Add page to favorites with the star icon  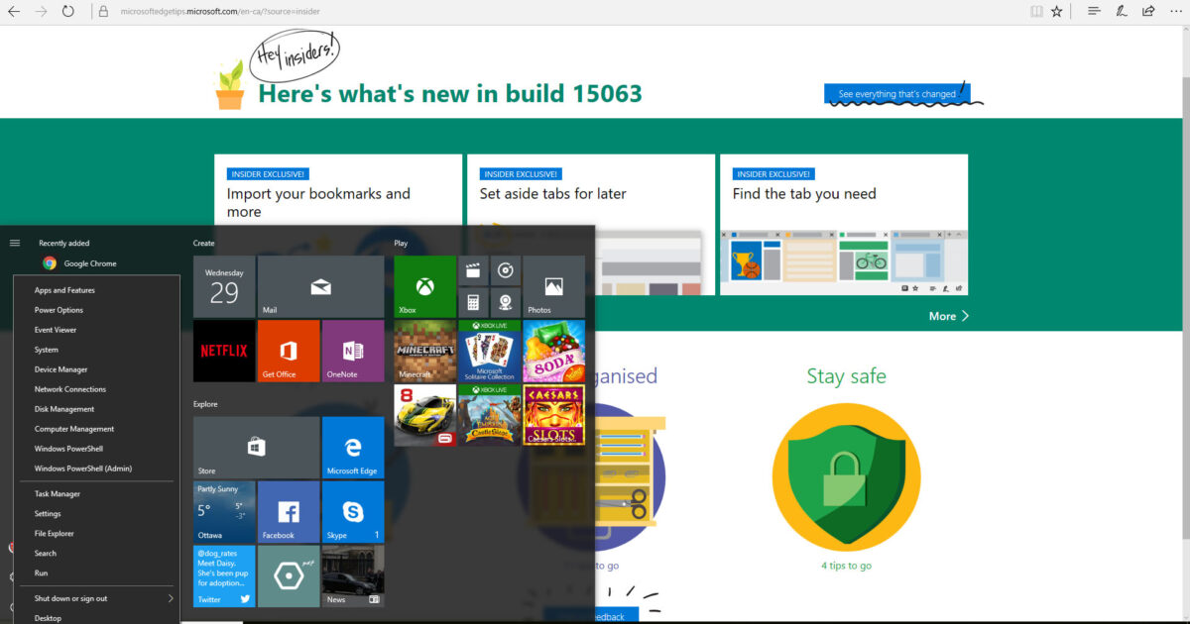(x=1057, y=11)
